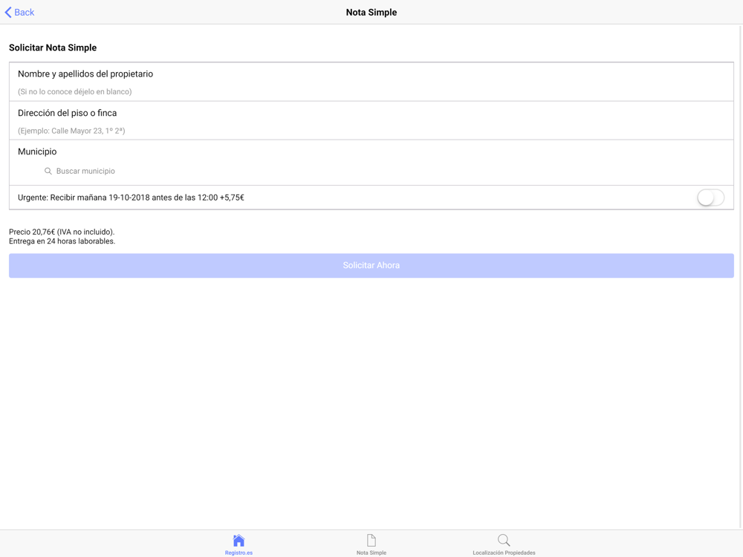
Task: Click the 'Entrega en 24 horas laborables.' text
Action: [62, 241]
